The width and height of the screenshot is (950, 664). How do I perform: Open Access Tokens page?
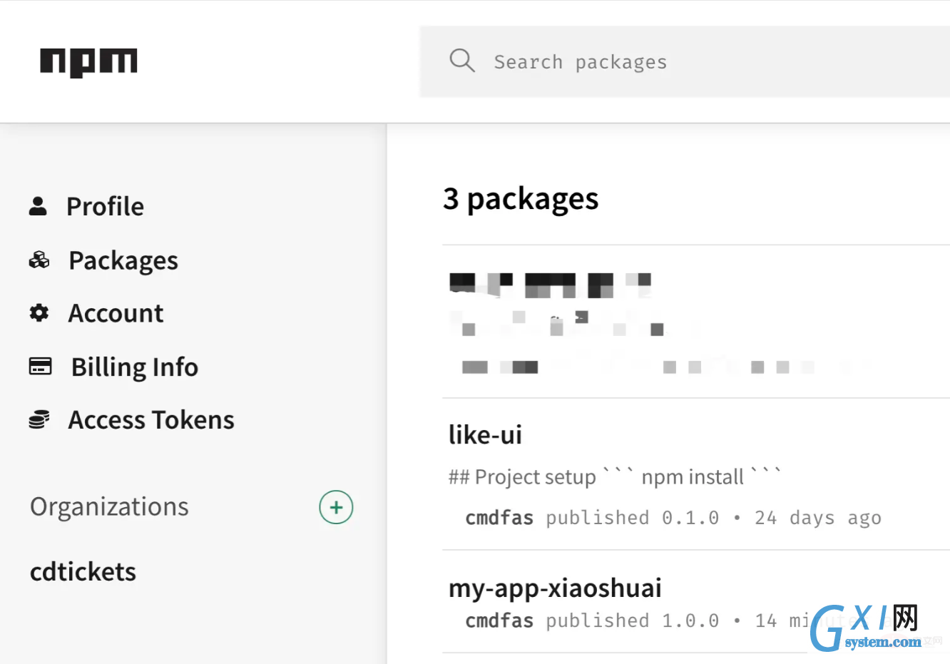[151, 420]
